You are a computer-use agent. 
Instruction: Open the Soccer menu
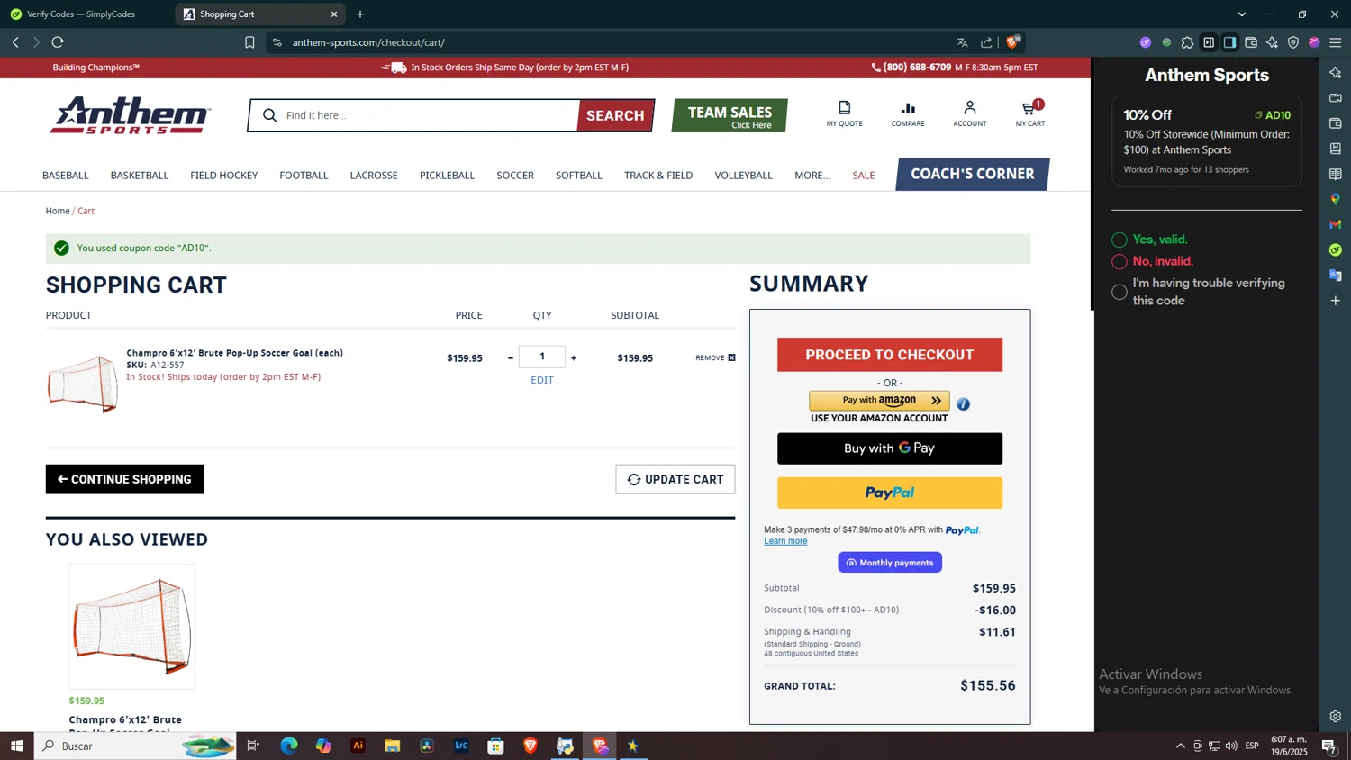515,175
